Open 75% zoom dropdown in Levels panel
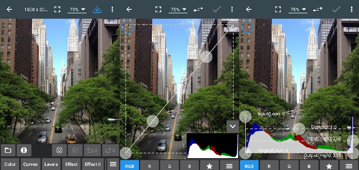The height and width of the screenshot is (170, 359). coord(298,9)
